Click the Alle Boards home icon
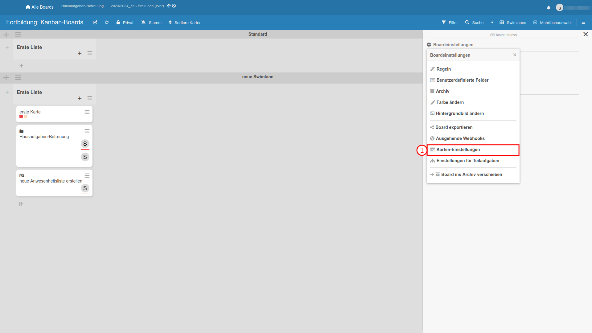 click(x=28, y=7)
